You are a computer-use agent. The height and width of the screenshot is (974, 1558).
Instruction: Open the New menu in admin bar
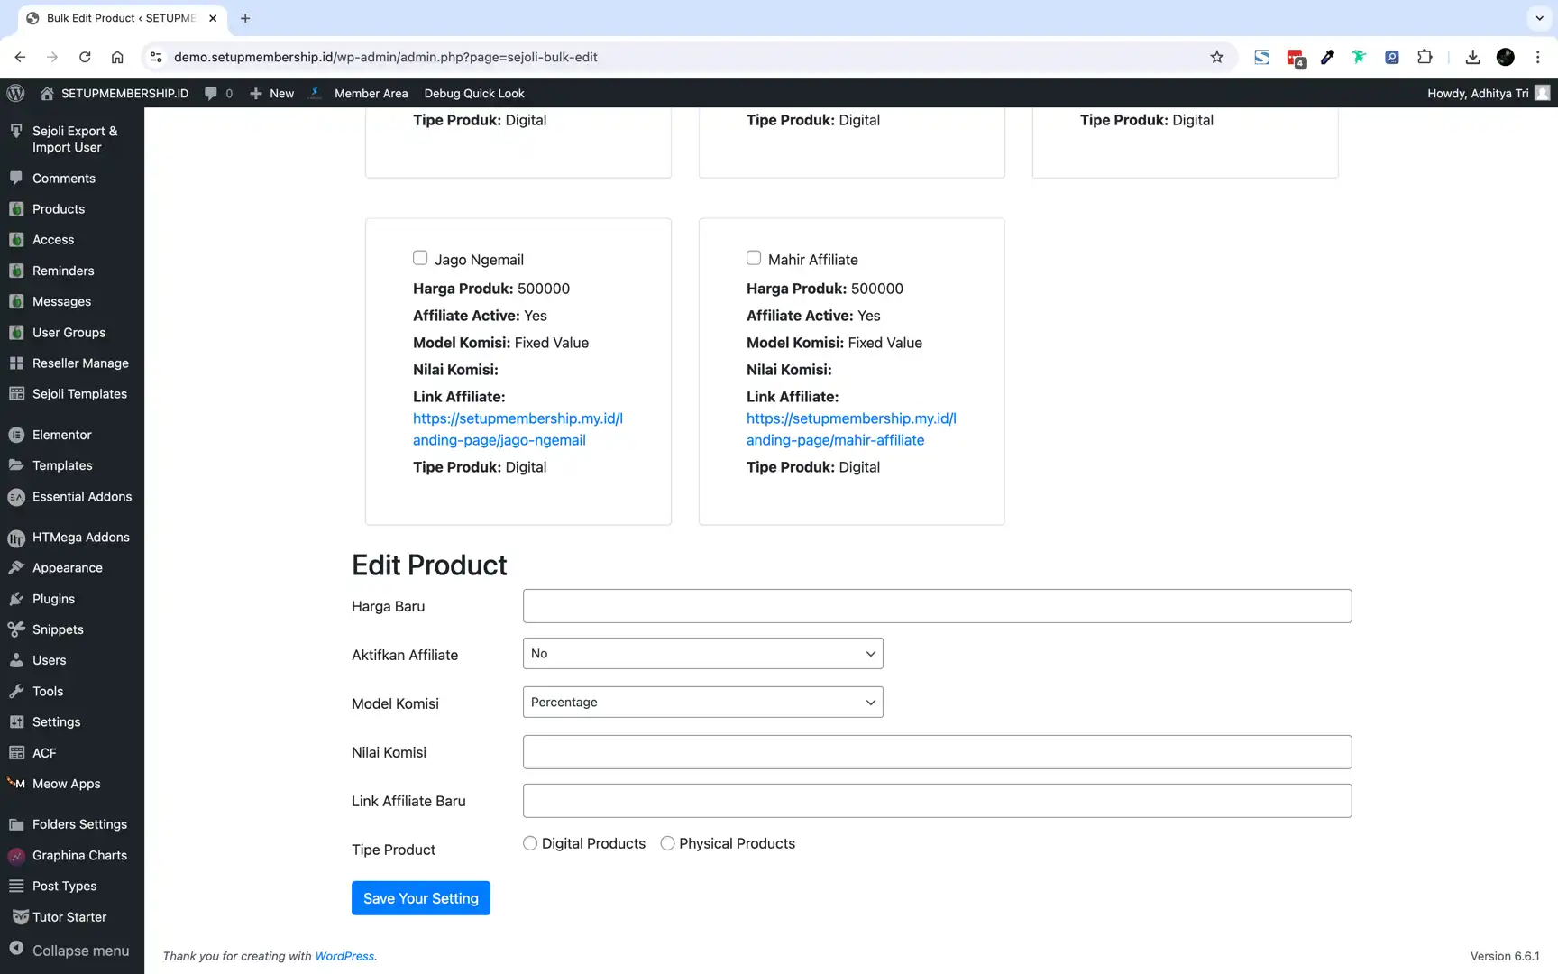[270, 93]
